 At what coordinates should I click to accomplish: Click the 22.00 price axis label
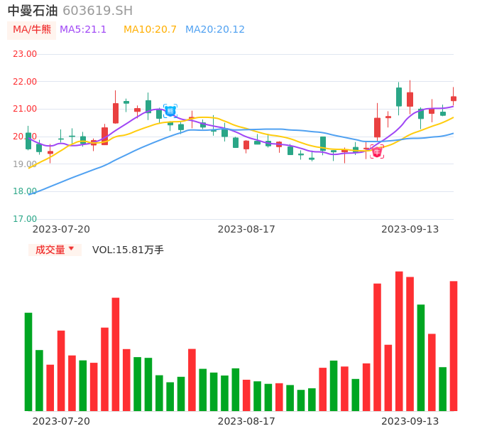[25, 82]
